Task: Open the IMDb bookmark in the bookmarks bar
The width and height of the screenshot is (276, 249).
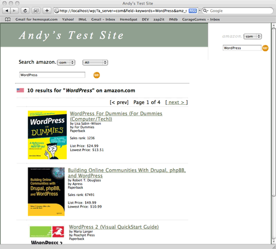Action: tap(173, 20)
